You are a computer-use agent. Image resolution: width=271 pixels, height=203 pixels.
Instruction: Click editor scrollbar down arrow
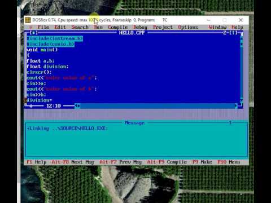[x=242, y=100]
